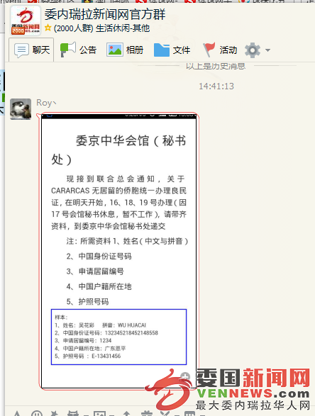Viewport: 315px width, 416px height.
Task: Toggle the gold star beside 2000人群
Action: (48, 28)
